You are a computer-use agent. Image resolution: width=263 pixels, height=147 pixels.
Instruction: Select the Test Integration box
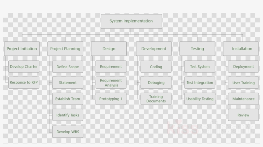200,83
